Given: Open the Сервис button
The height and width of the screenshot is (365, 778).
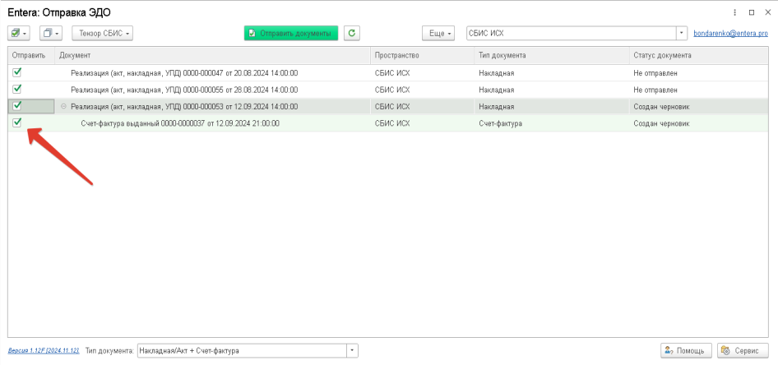Looking at the screenshot, I should pos(743,351).
